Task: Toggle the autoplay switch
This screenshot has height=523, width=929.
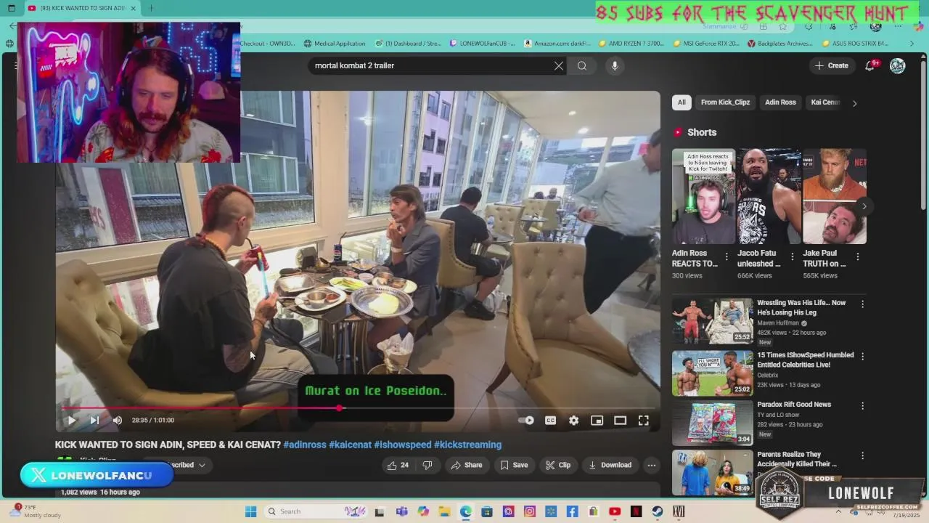Action: click(526, 420)
